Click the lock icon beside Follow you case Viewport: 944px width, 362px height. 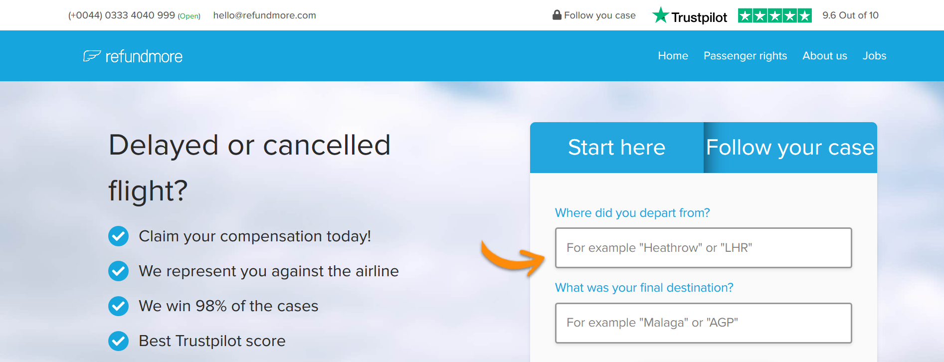click(x=557, y=15)
